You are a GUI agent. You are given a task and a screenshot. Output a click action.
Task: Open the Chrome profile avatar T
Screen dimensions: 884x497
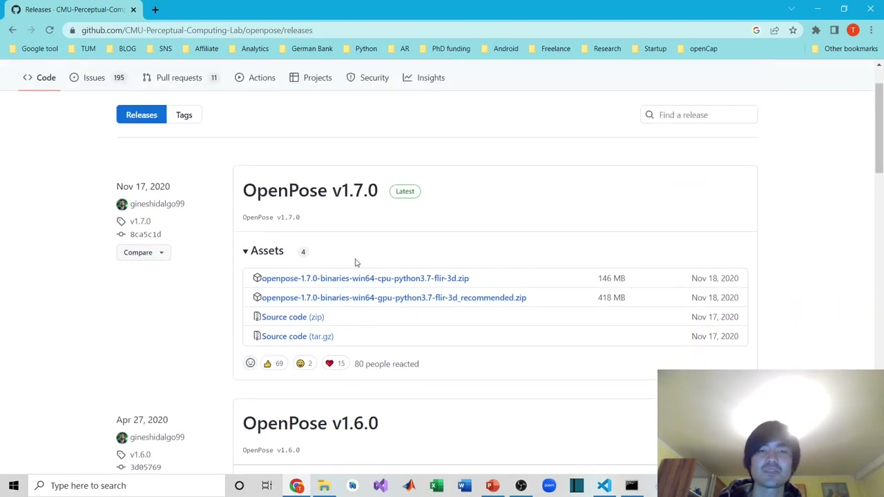[853, 30]
